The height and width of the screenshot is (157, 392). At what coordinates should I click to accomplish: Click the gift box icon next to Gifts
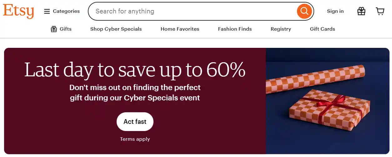(54, 29)
